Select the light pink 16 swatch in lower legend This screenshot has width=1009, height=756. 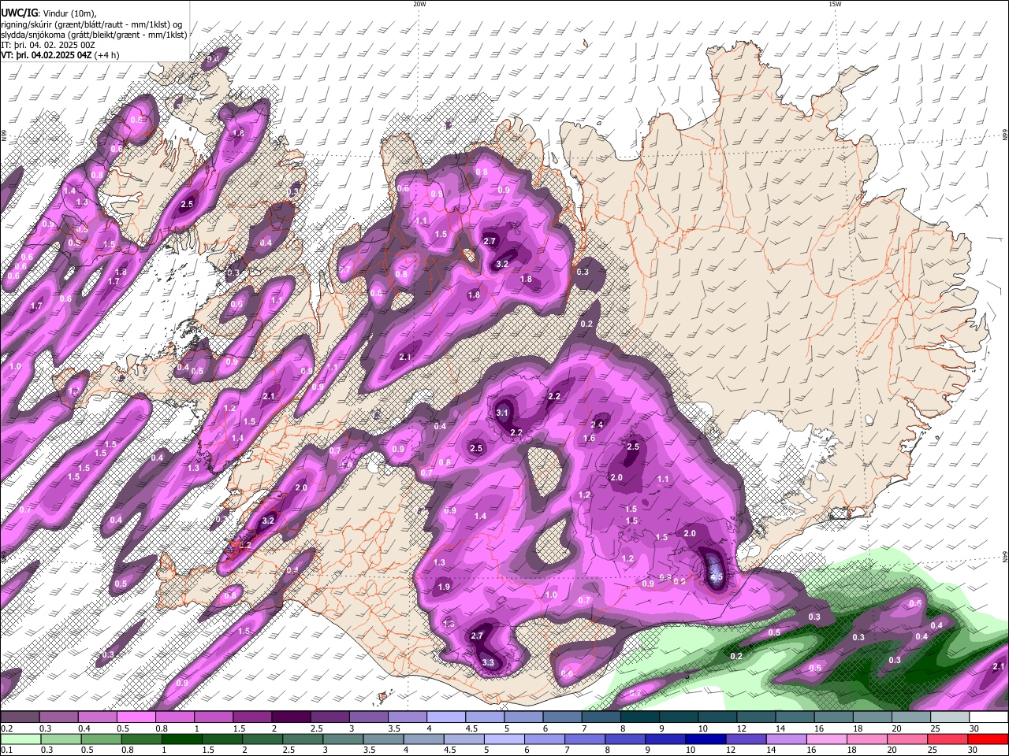[827, 739]
